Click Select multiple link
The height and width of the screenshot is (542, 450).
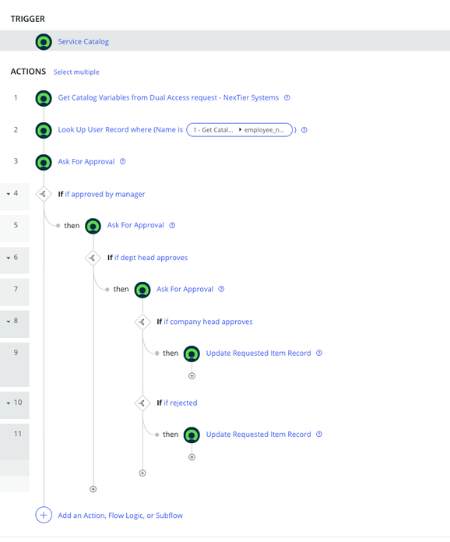[x=76, y=72]
